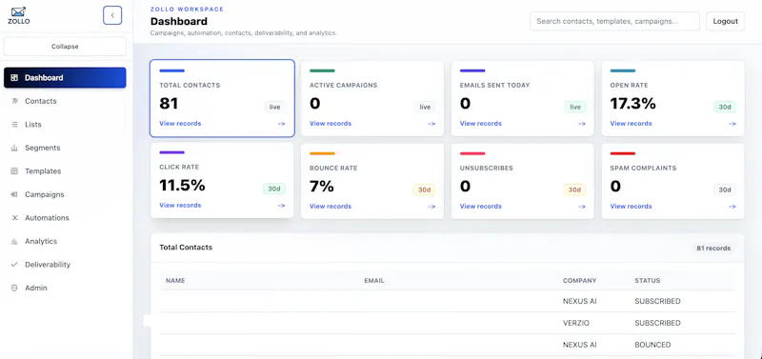762x359 pixels.
Task: Click the NAME column header
Action: 175,281
